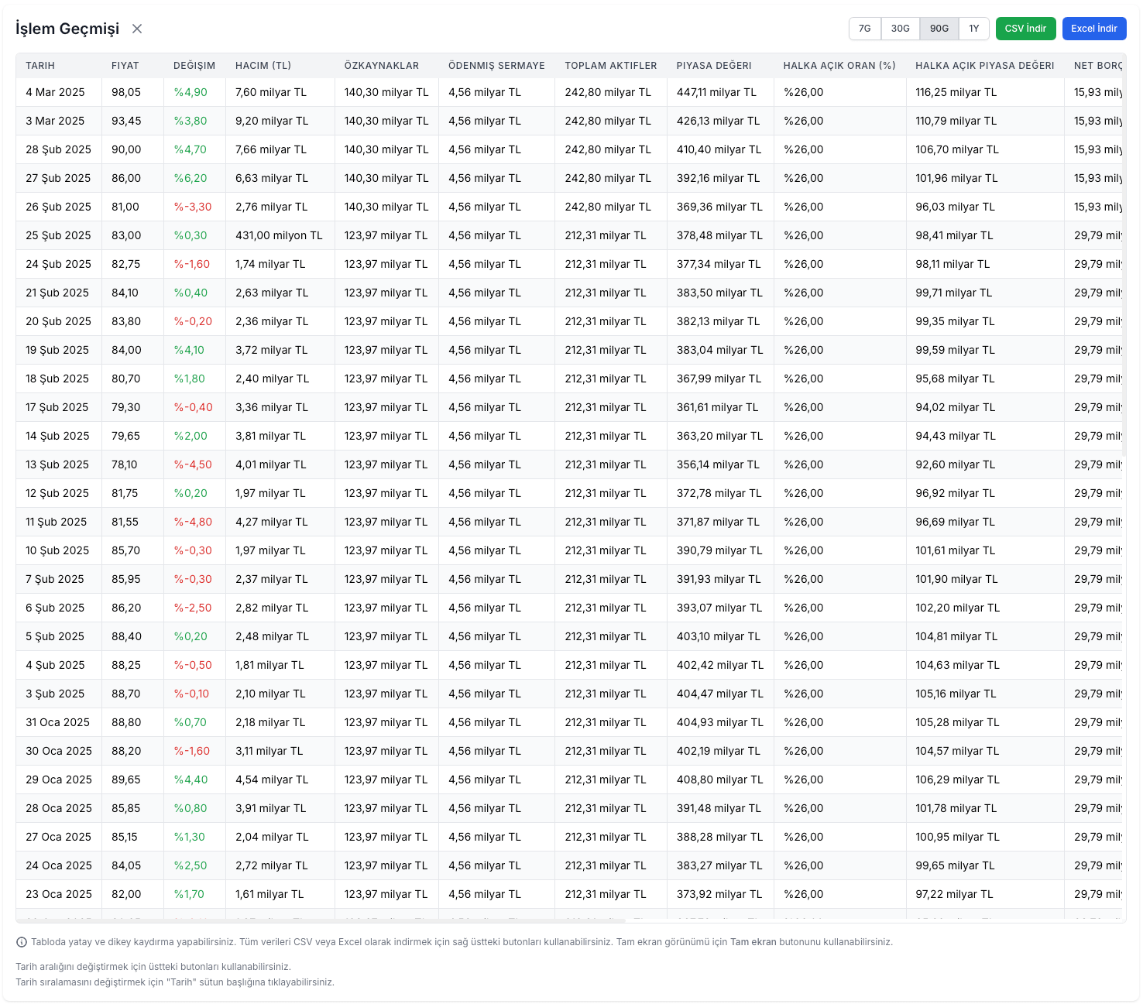The width and height of the screenshot is (1143, 1004).
Task: Click market value 408,80 milyar TL
Action: click(720, 780)
